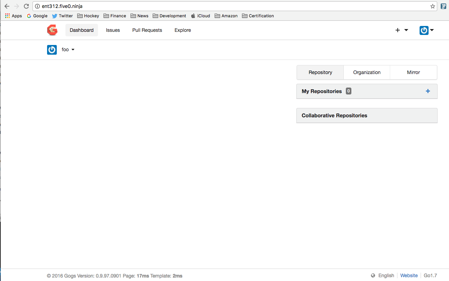449x281 pixels.
Task: Switch to the Mirror tab
Action: [413, 72]
